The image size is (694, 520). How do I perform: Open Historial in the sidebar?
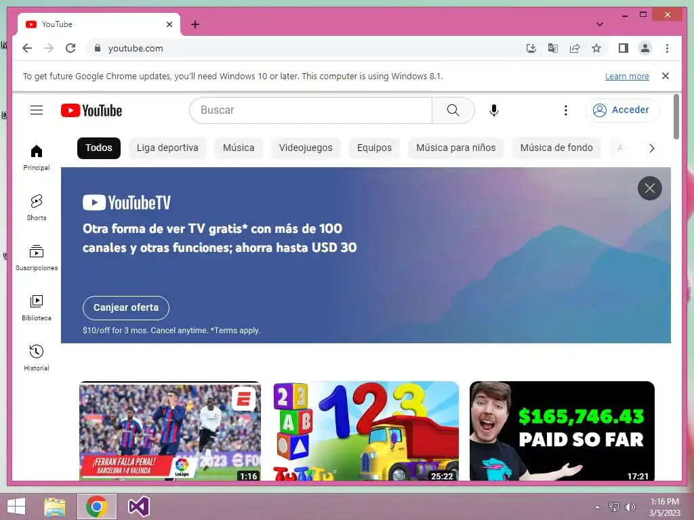pyautogui.click(x=37, y=357)
